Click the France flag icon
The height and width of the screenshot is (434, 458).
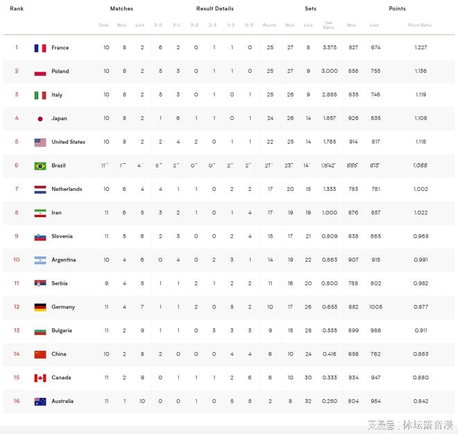pos(40,48)
